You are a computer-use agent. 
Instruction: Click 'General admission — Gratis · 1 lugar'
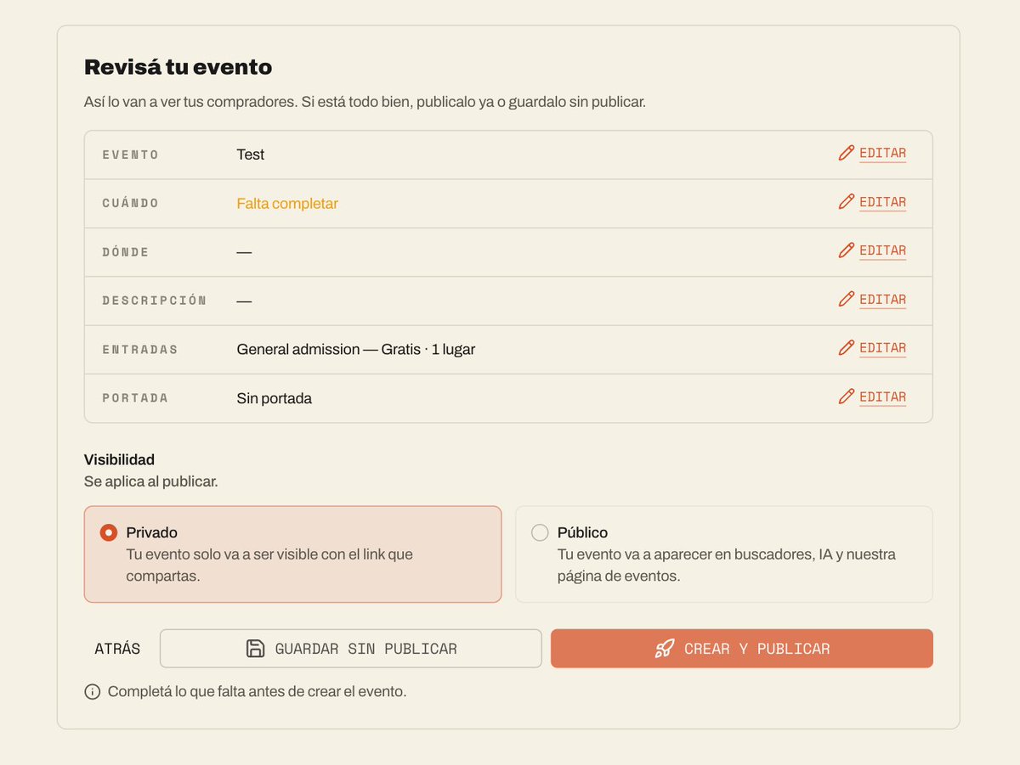356,349
